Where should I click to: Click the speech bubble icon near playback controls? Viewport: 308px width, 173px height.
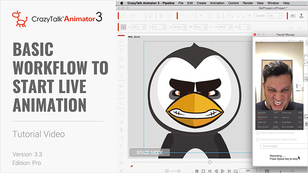(x=167, y=171)
